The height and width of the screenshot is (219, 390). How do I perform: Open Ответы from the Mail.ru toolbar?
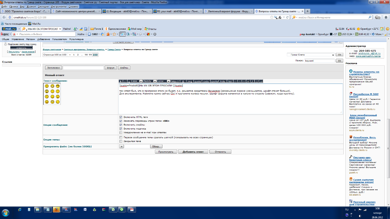150,29
